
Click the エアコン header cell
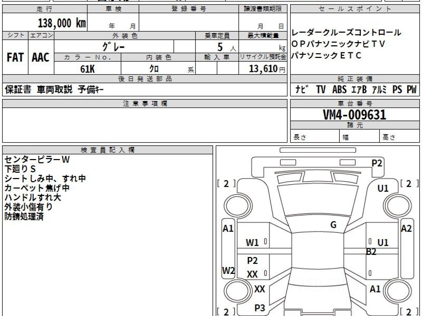click(41, 35)
